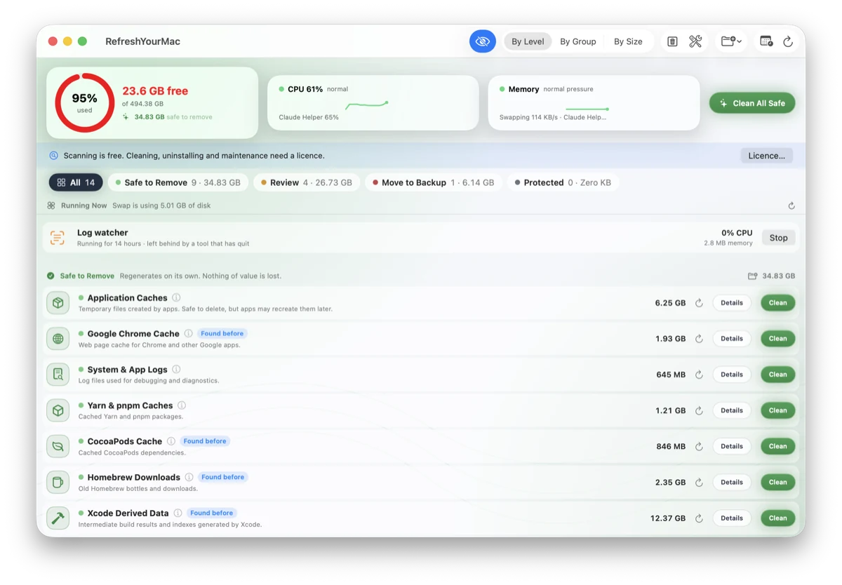Open the trash uninstaller icon in toolbar
842x585 pixels.
click(x=672, y=41)
